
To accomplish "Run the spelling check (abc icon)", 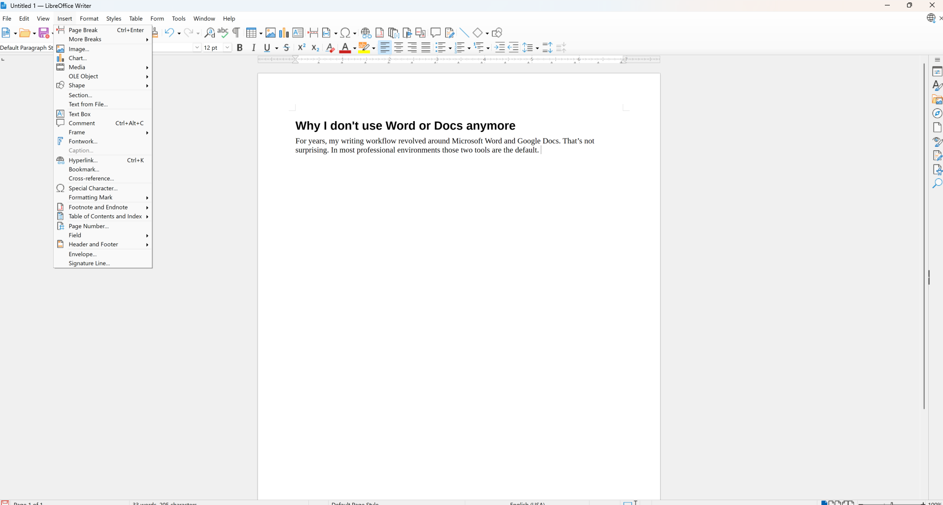I will point(223,33).
